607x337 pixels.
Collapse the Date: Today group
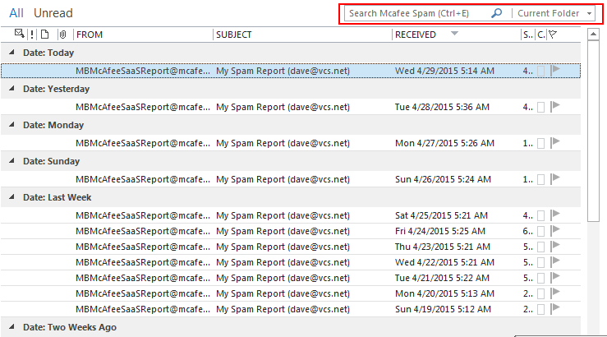(12, 52)
